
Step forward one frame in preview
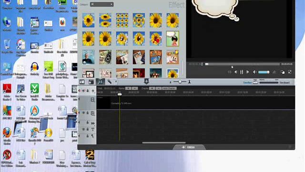point(247,72)
